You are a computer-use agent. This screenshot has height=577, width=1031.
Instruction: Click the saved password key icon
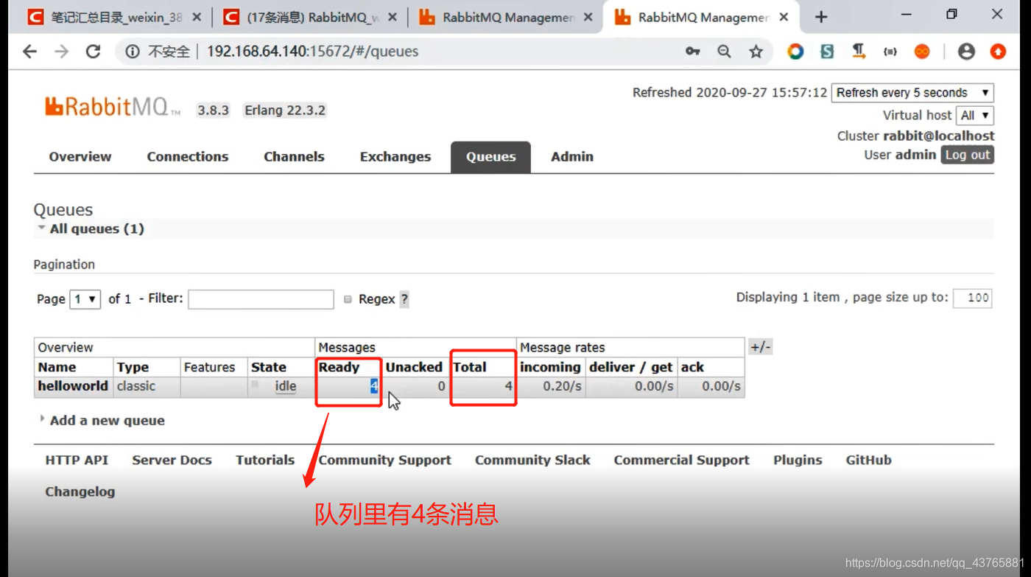[x=692, y=51]
